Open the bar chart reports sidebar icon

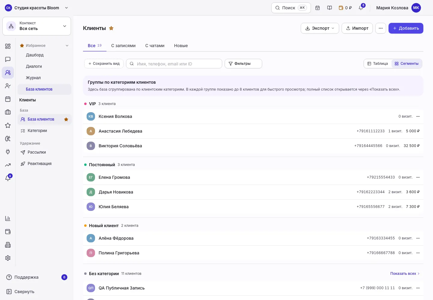pos(8,218)
